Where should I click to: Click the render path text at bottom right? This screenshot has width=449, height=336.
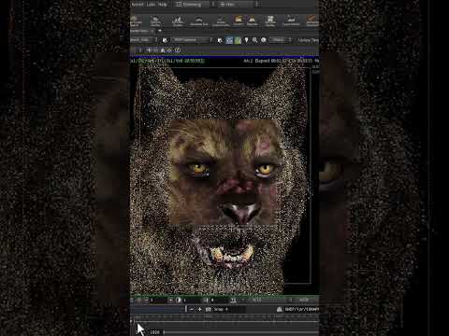tap(301, 309)
